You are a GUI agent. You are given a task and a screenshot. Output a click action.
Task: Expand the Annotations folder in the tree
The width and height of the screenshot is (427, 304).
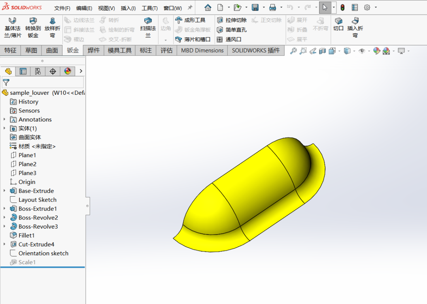coord(4,120)
